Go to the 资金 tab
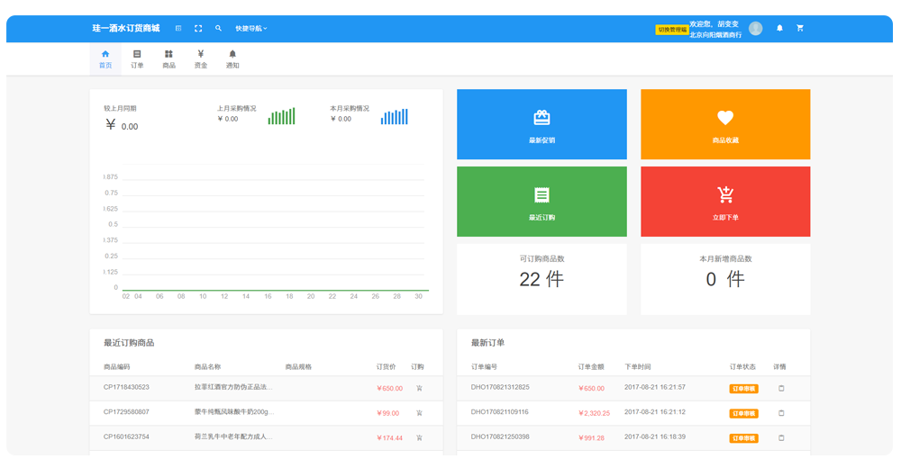The image size is (901, 468). pyautogui.click(x=201, y=58)
